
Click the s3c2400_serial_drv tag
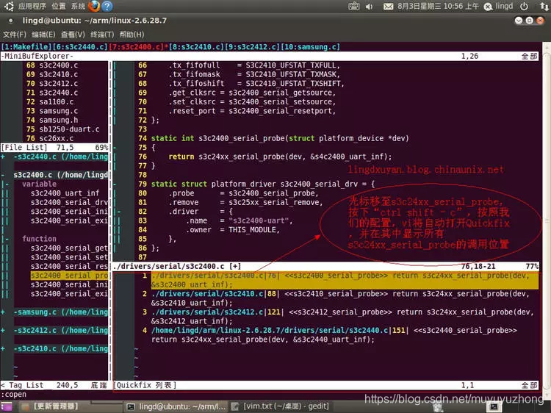[x=69, y=202]
